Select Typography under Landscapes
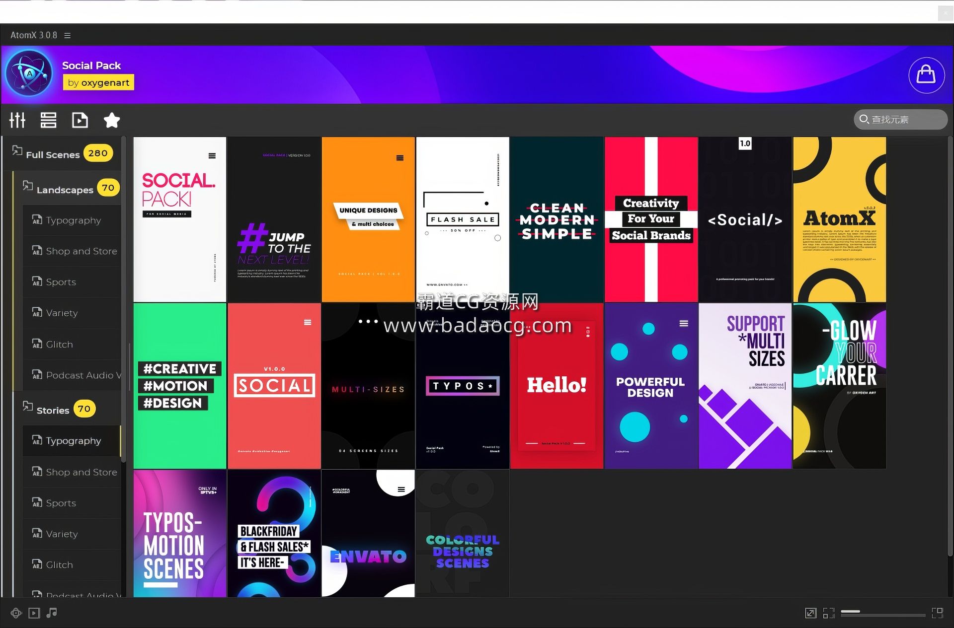 coord(72,220)
